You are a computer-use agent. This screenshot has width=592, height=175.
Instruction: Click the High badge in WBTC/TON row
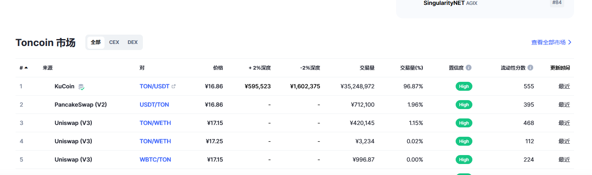(464, 160)
